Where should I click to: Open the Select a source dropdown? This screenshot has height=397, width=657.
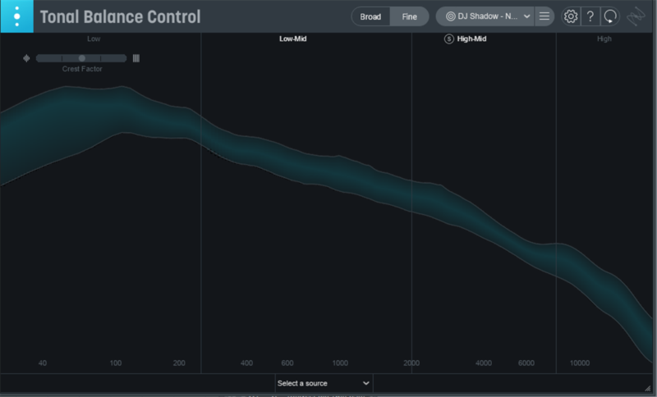pos(324,383)
